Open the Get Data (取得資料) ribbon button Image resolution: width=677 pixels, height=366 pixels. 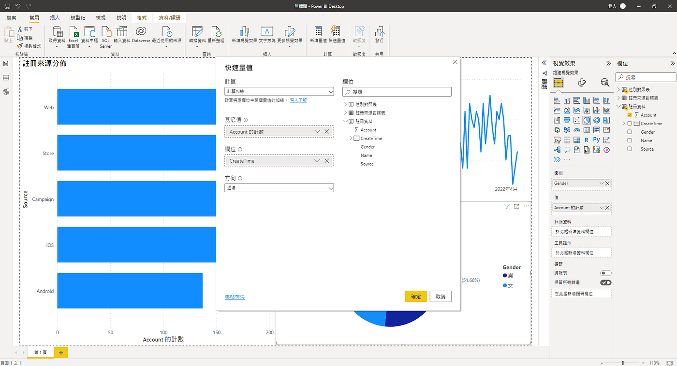click(x=57, y=36)
